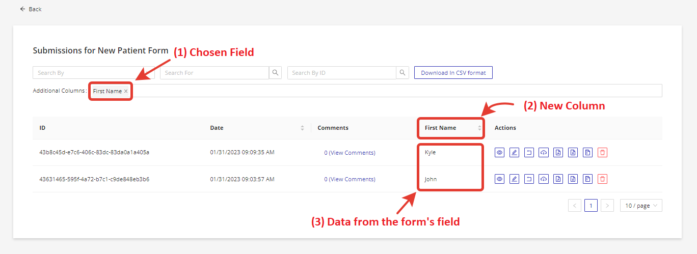
Task: Open View Comments for Kyle's submission
Action: coord(350,153)
